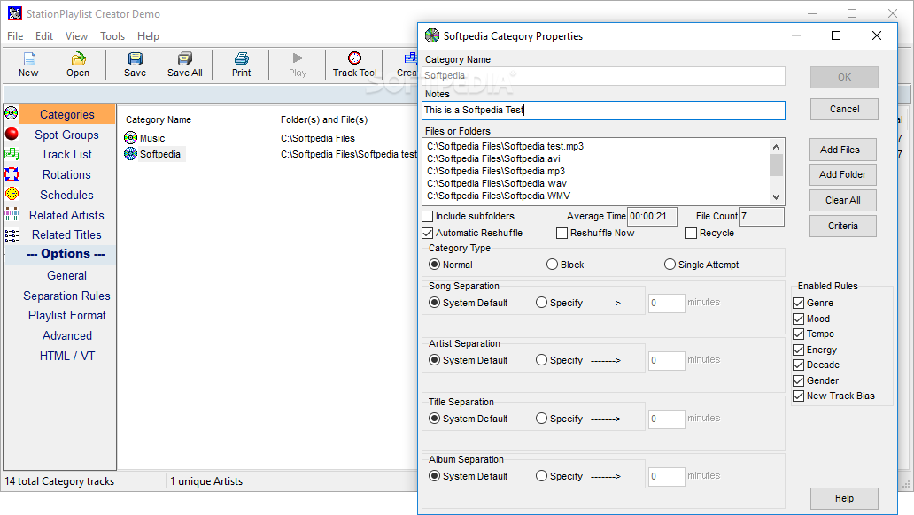Screen dimensions: 914x515
Task: Click the Print toolbar icon
Action: 241,58
